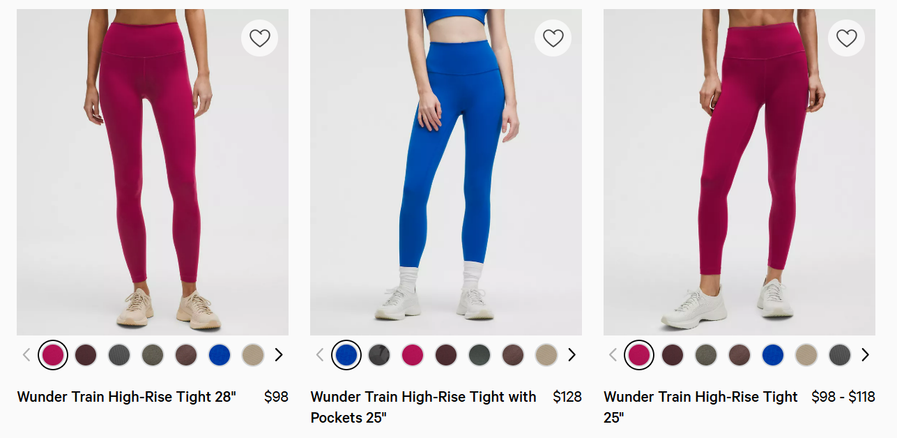Screen dimensions: 897x438
Task: Choose tan swatch for Wunder Train 28"
Action: point(253,355)
